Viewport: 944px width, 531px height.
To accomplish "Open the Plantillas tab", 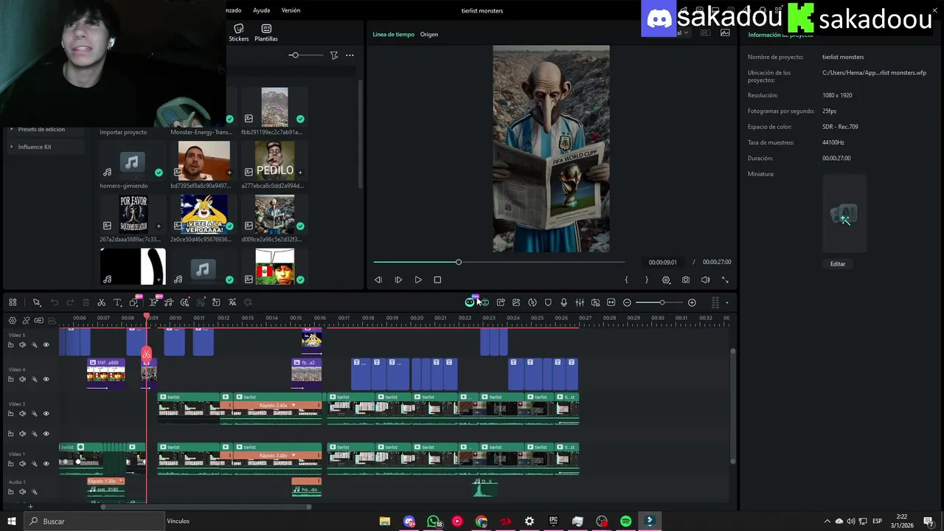I will point(266,32).
